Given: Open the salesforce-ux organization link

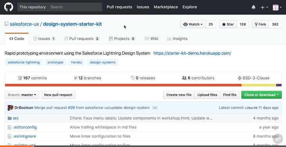Looking at the screenshot, I should click(24, 24).
